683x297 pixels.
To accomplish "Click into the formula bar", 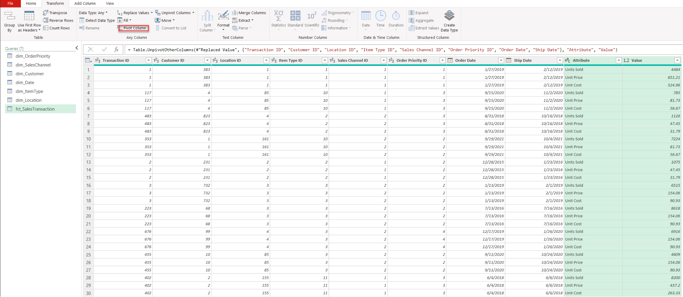I will [403, 49].
